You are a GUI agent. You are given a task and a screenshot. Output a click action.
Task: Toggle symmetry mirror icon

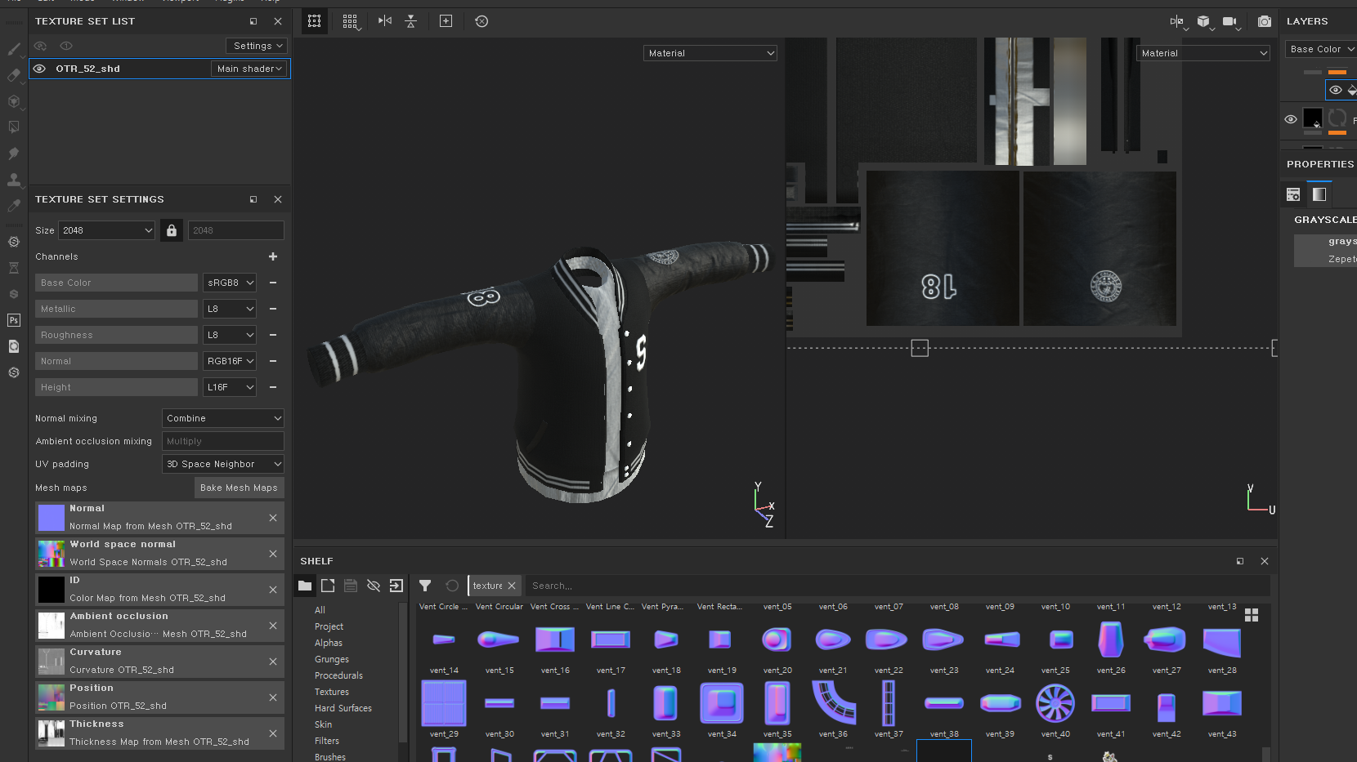pos(385,21)
